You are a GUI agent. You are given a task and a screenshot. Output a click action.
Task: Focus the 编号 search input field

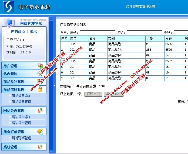point(97,33)
